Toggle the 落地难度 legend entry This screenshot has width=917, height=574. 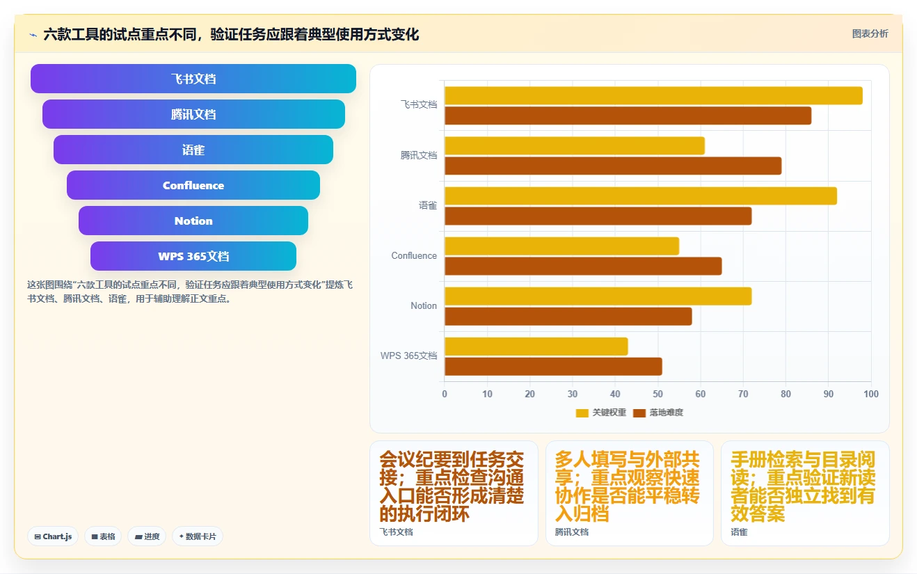pyautogui.click(x=658, y=413)
